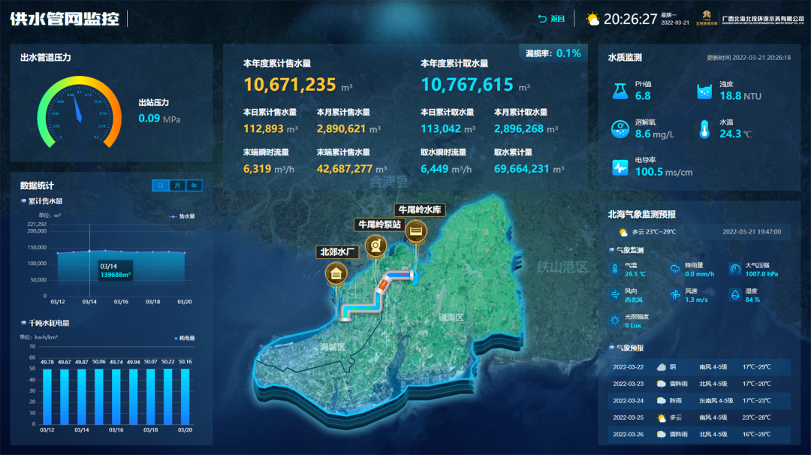Click the 光照强度 light intensity icon
Viewport: 811px width, 455px height.
pyautogui.click(x=614, y=321)
